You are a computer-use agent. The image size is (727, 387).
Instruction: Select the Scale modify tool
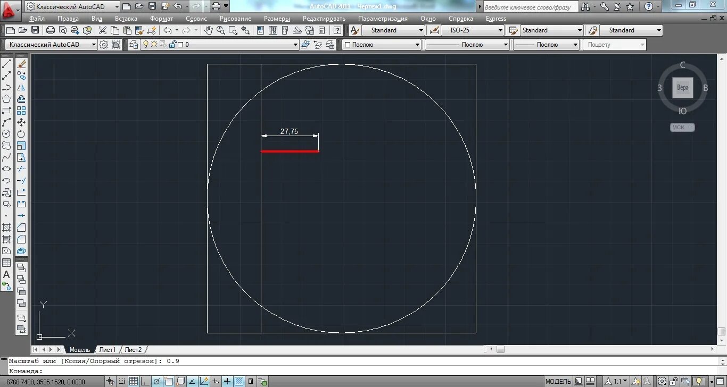[x=21, y=146]
